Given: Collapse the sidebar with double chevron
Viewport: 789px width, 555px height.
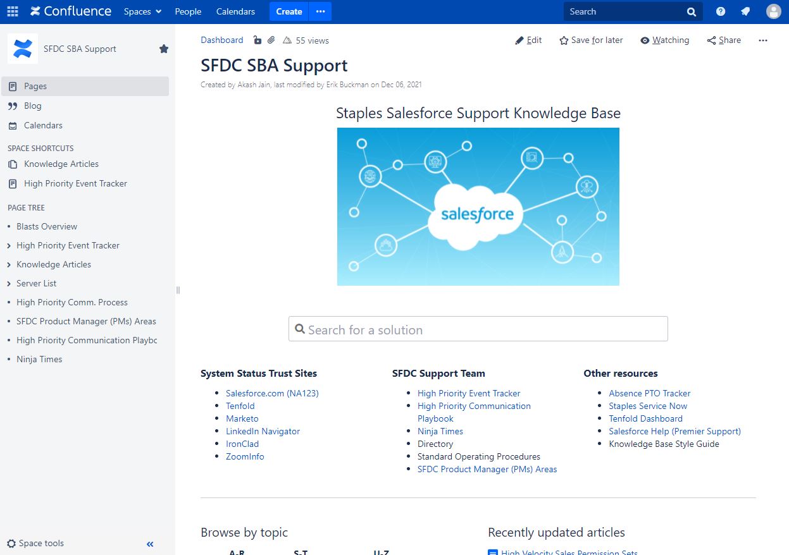Looking at the screenshot, I should click(x=150, y=544).
